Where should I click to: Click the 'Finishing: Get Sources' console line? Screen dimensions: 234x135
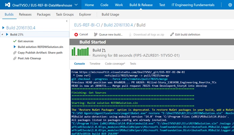(x=89, y=93)
